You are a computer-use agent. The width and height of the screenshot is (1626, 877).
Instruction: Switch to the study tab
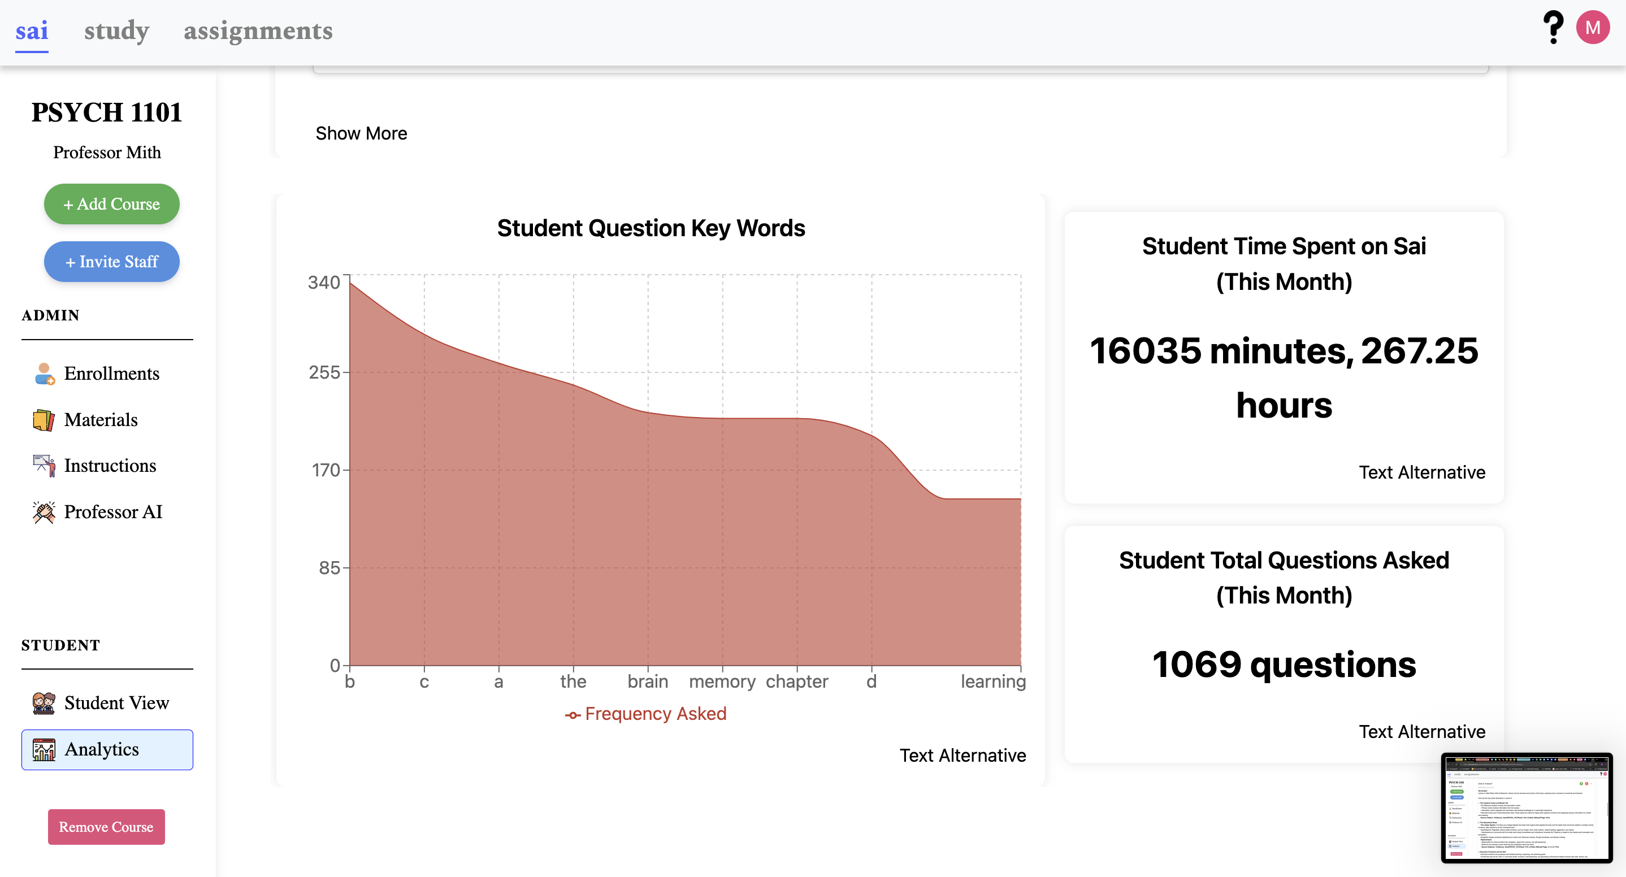coord(117,31)
